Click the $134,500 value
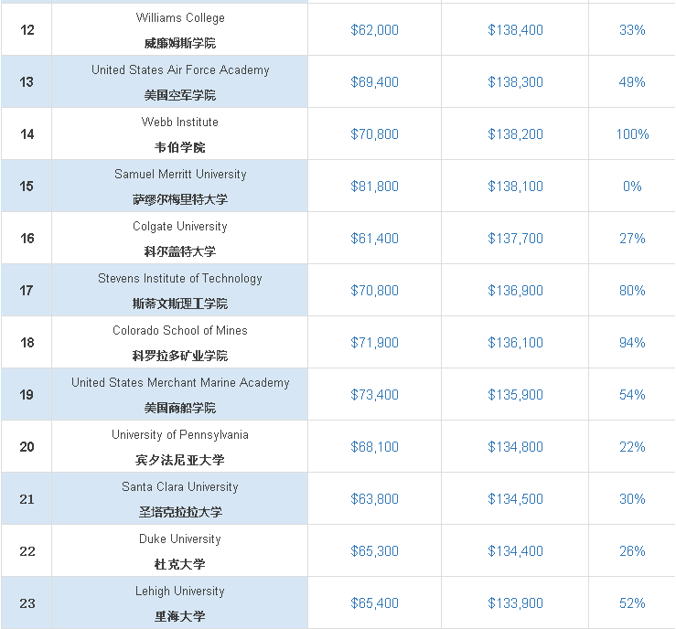This screenshot has height=629, width=676. click(x=515, y=499)
